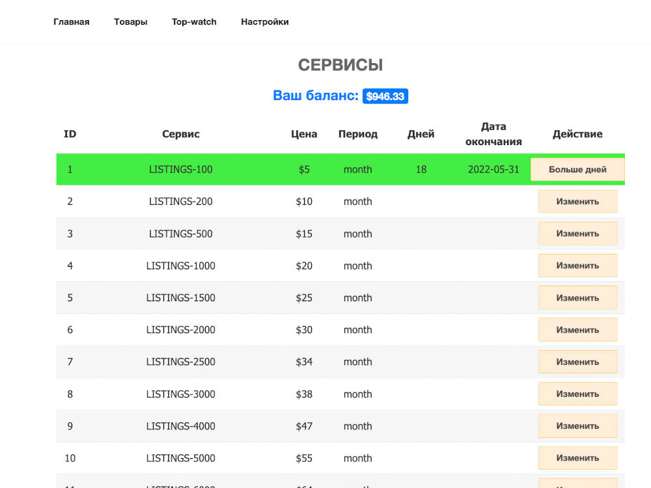Click the end date 2022-05-31
651x488 pixels.
pos(493,169)
